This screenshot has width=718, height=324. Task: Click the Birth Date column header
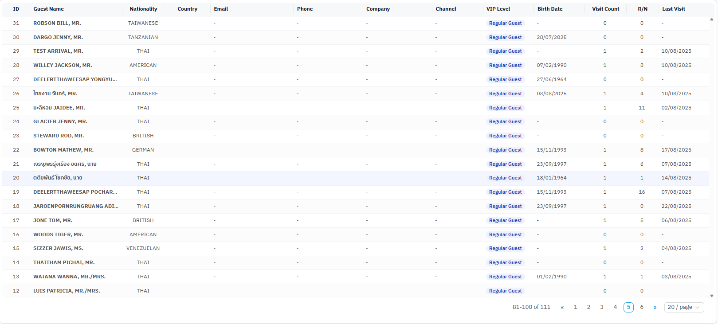point(550,9)
